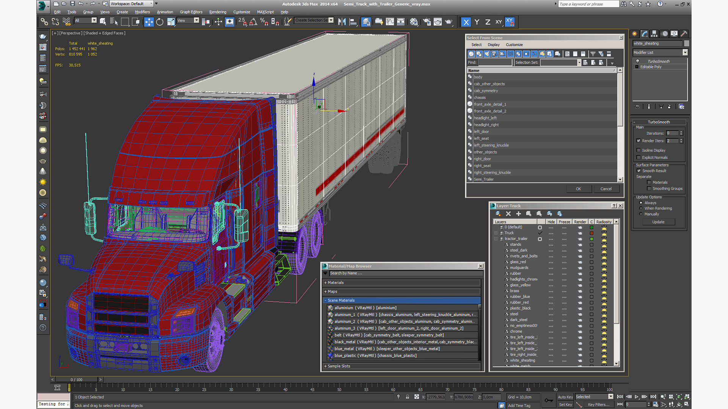The width and height of the screenshot is (728, 409).
Task: Open the Hierarchy command panel tab
Action: click(x=654, y=34)
